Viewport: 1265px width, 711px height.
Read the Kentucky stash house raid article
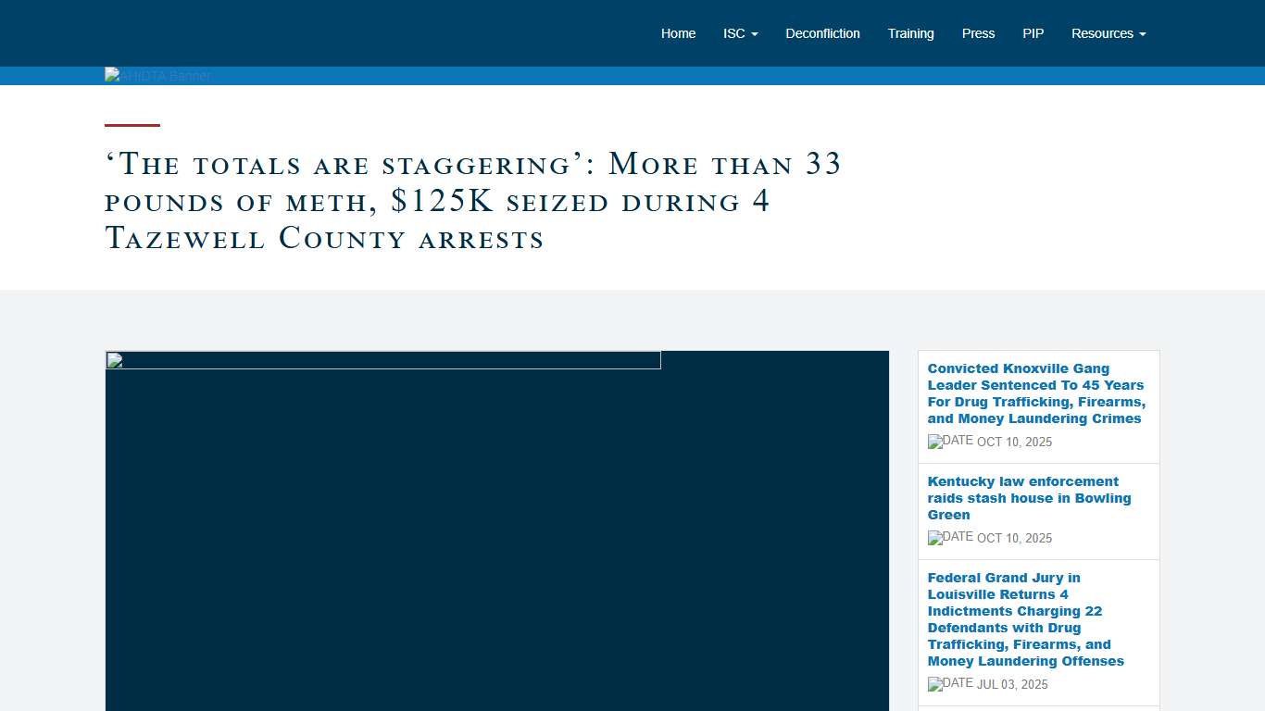[1029, 498]
